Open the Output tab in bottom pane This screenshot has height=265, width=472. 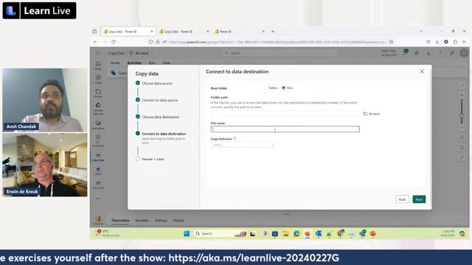(178, 220)
